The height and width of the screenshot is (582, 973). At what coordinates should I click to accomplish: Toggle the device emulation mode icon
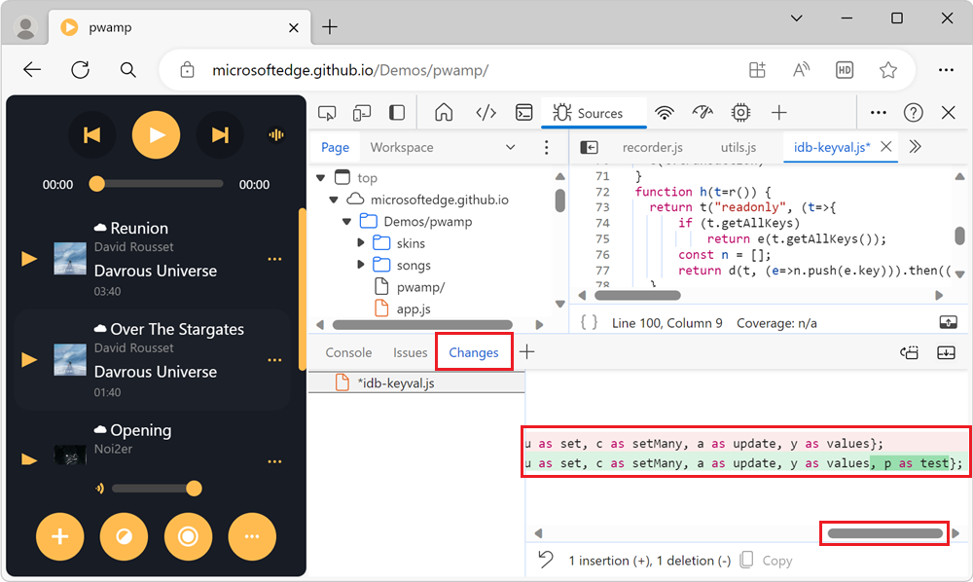(x=359, y=113)
